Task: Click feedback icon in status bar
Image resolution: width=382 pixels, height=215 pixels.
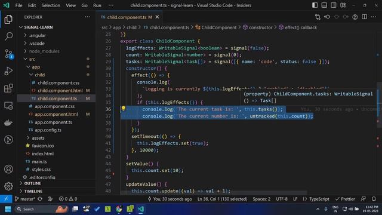Action: [363, 199]
